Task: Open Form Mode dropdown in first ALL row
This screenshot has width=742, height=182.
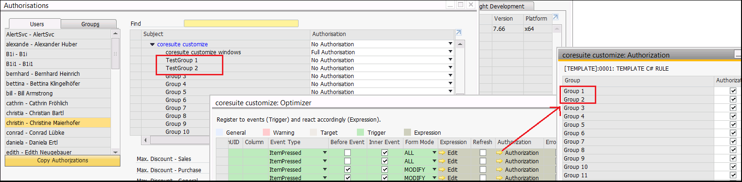Action: [434, 153]
